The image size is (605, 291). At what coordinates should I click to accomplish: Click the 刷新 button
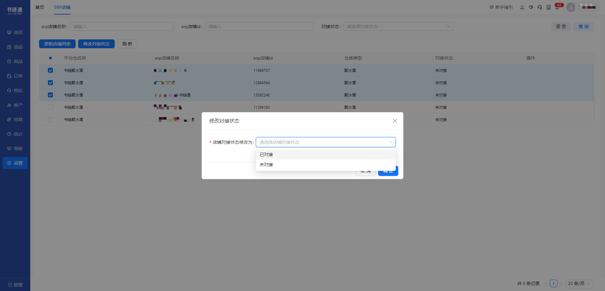pos(127,44)
